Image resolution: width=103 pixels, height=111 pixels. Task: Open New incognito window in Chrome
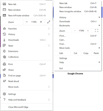70,11
